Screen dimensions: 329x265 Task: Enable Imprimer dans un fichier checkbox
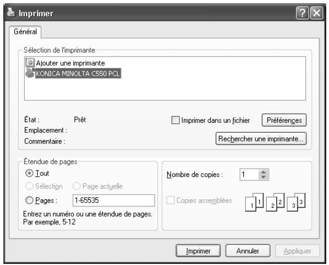pos(176,120)
